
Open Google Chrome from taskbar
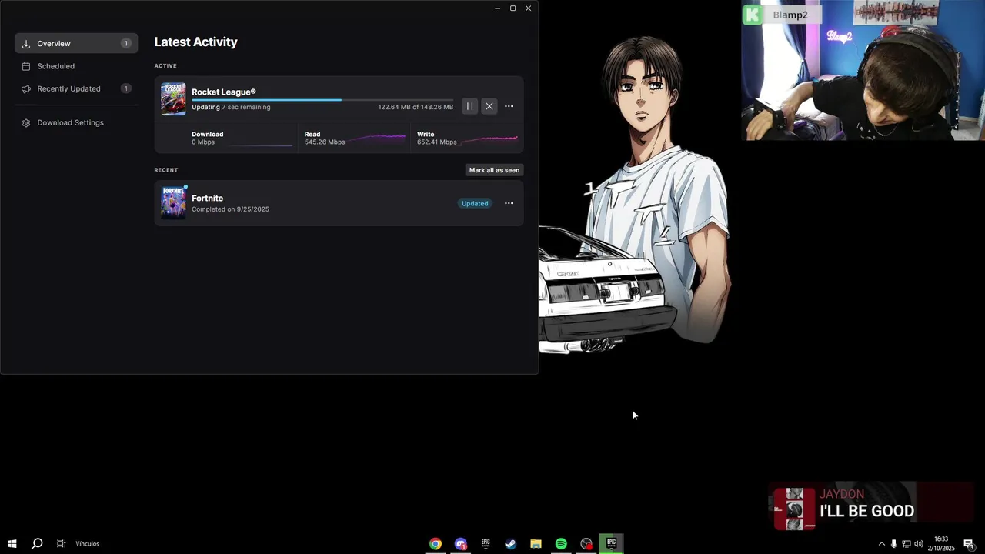coord(436,544)
